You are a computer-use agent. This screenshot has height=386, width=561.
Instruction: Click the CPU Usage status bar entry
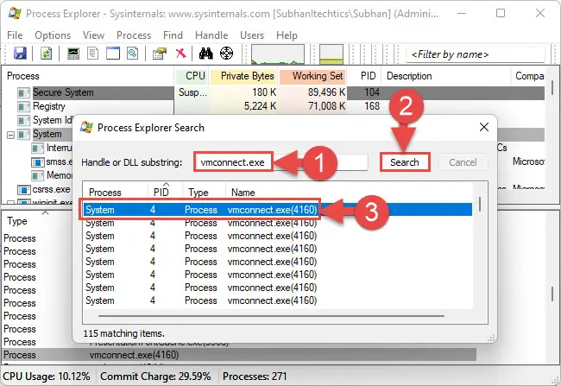pyautogui.click(x=47, y=377)
